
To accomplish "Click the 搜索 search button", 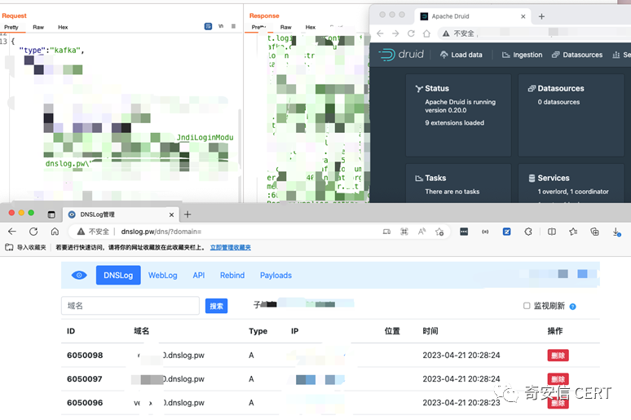I will [x=216, y=306].
